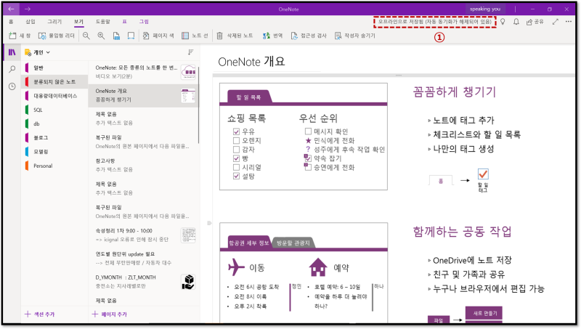Toggle the notebooks navigation pane icon
This screenshot has height=329, width=581.
[x=12, y=52]
